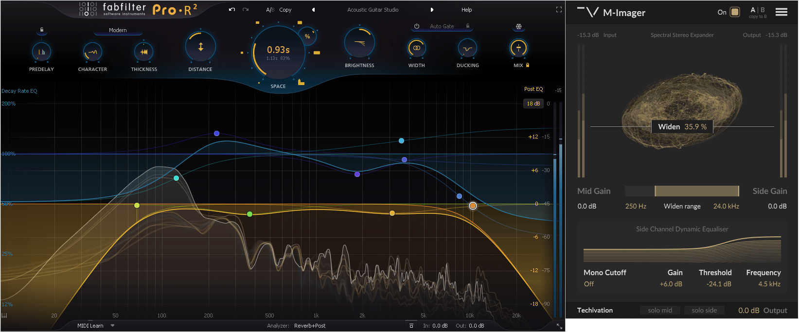Toggle solo mid in M-Imager
The height and width of the screenshot is (332, 799).
coord(660,310)
